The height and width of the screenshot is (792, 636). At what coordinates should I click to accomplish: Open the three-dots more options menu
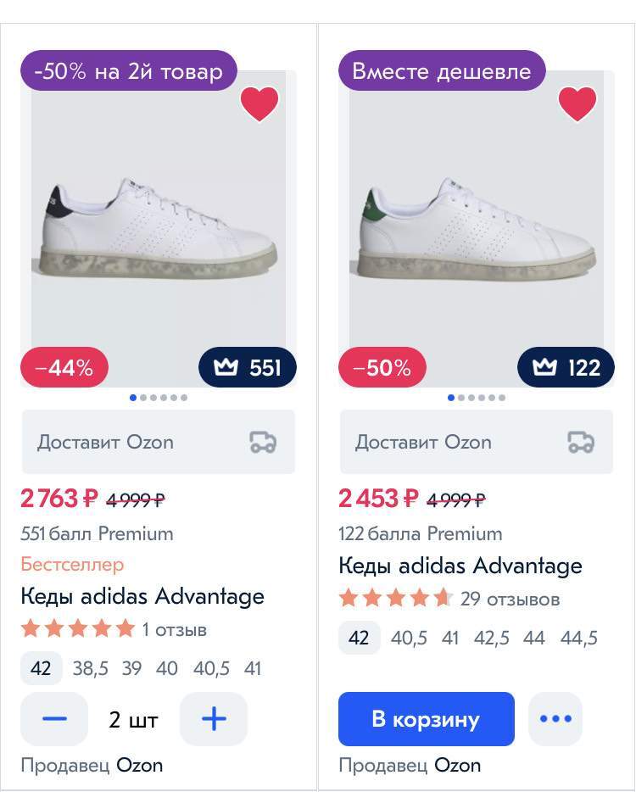(x=555, y=719)
